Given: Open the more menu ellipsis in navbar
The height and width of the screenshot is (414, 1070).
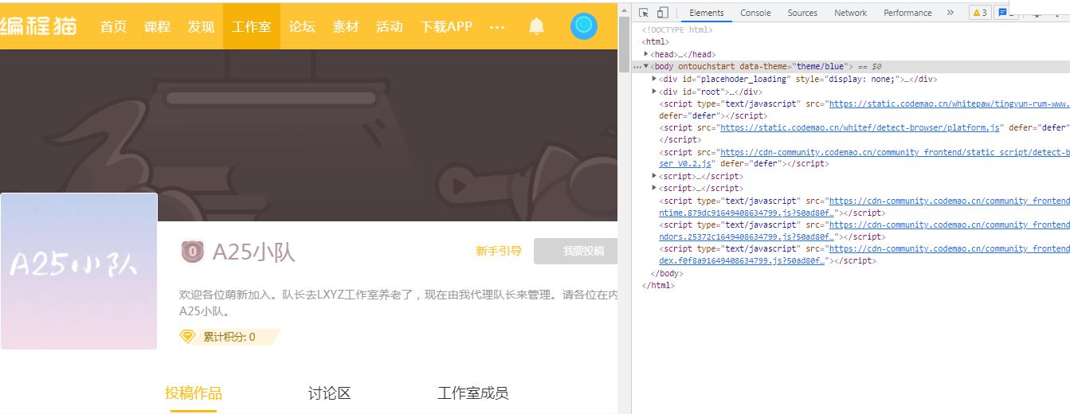Looking at the screenshot, I should click(x=497, y=26).
